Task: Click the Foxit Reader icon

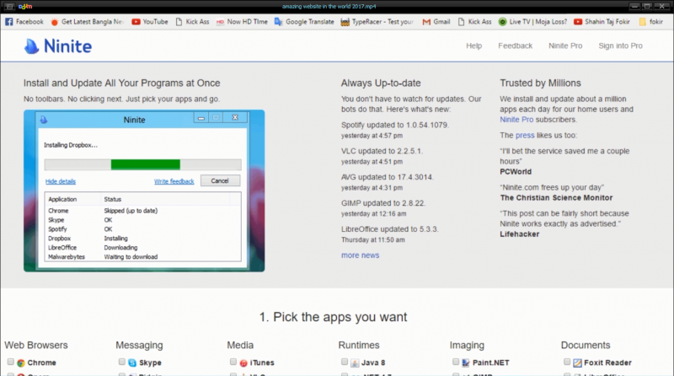Action: coord(577,363)
